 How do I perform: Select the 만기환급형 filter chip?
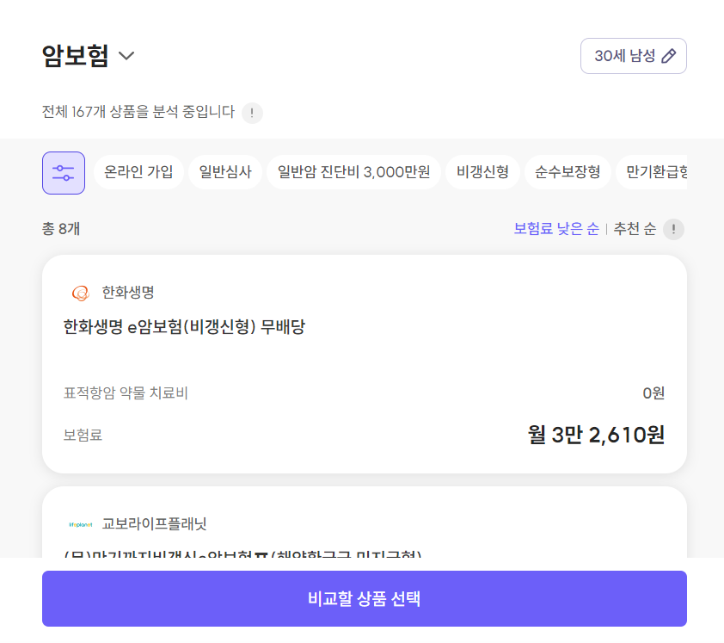point(652,172)
